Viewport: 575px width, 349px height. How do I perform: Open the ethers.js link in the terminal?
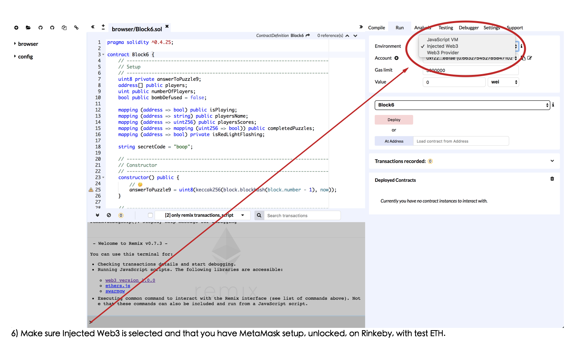point(118,286)
